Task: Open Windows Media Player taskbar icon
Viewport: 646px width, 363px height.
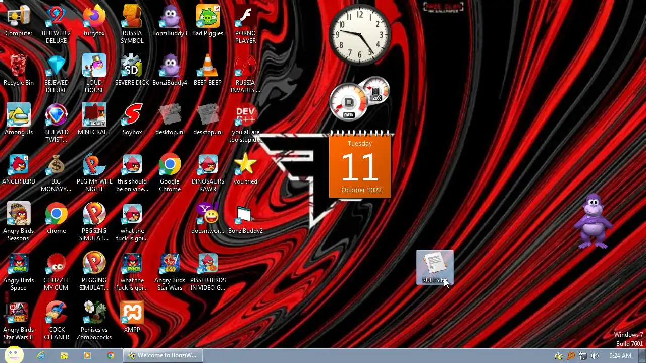Action: point(87,355)
